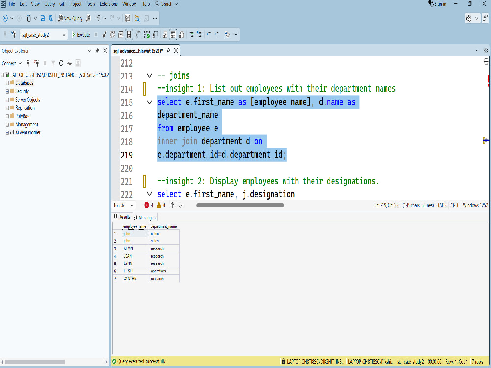Click Sign in at top right

pyautogui.click(x=437, y=4)
